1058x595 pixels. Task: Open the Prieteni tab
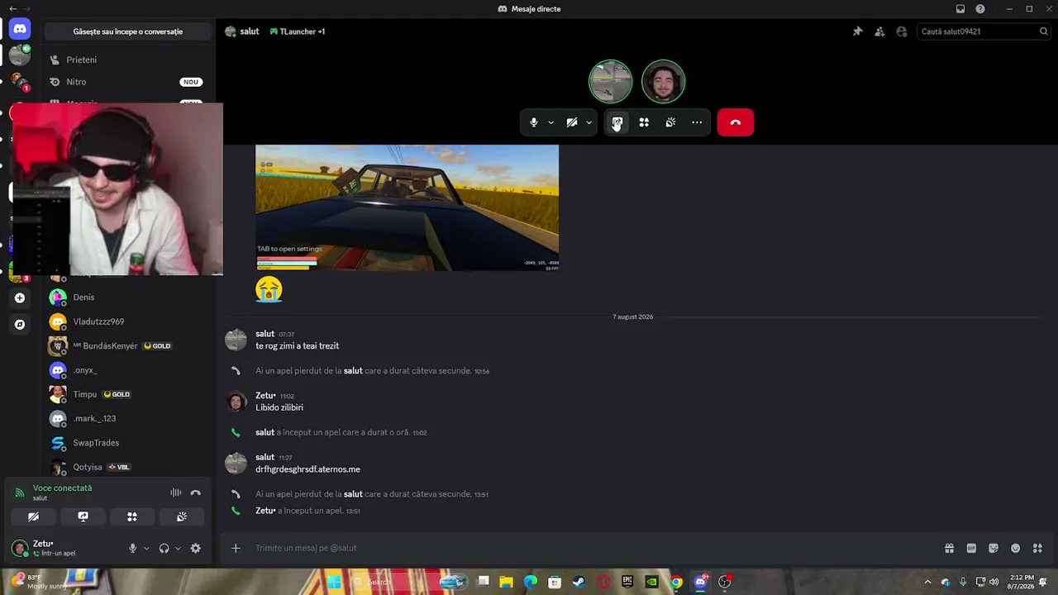point(128,59)
